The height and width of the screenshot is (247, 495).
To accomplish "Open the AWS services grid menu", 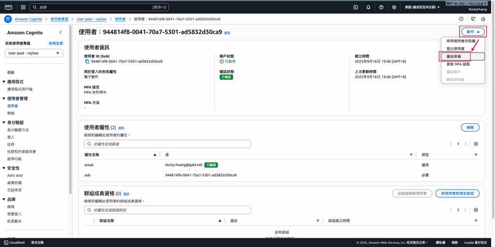I will [23, 7].
